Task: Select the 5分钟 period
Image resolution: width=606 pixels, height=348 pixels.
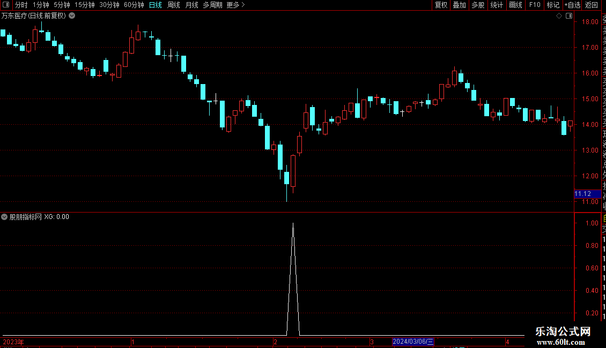Action: point(62,5)
